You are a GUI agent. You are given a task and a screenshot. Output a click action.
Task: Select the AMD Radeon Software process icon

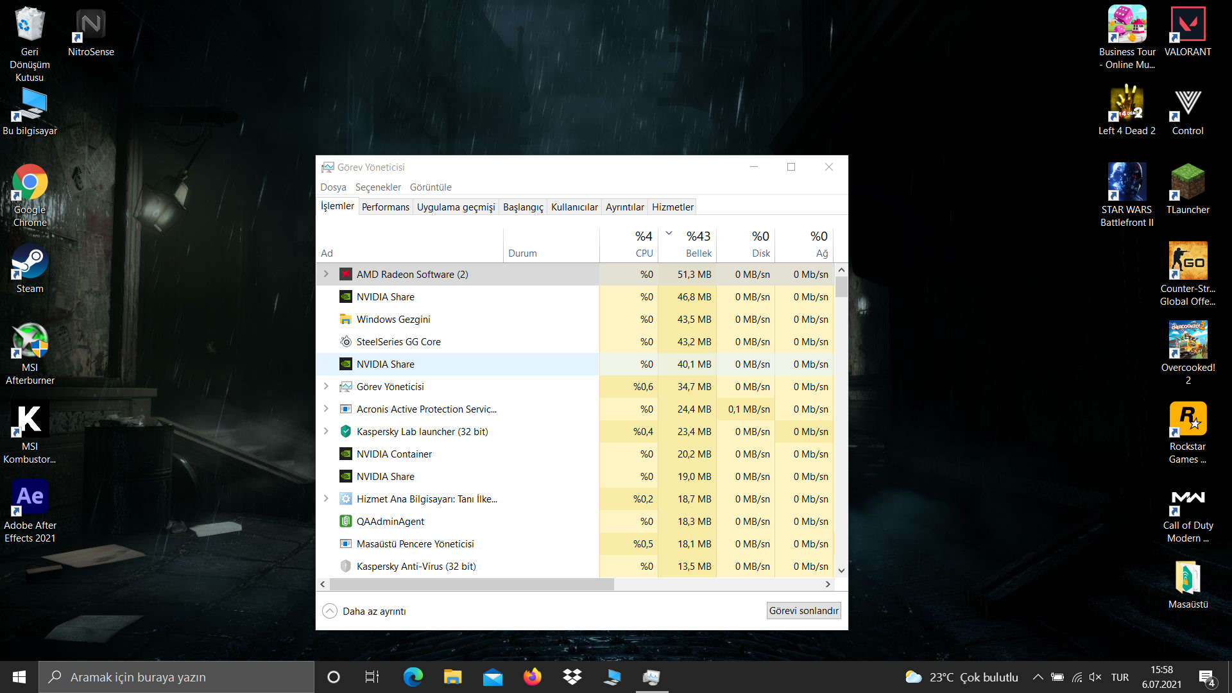345,275
